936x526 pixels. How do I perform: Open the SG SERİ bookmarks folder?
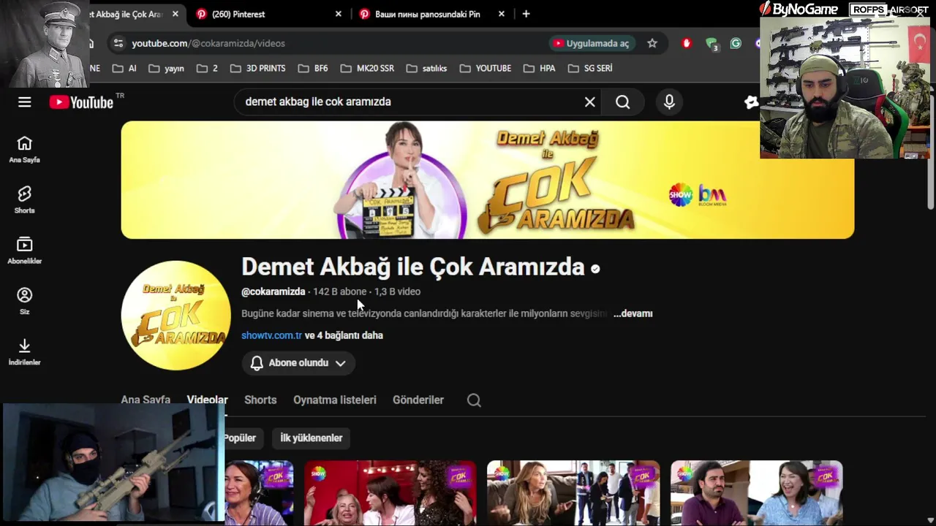(x=589, y=68)
